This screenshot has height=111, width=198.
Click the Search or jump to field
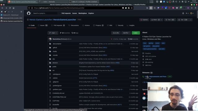click(46, 13)
